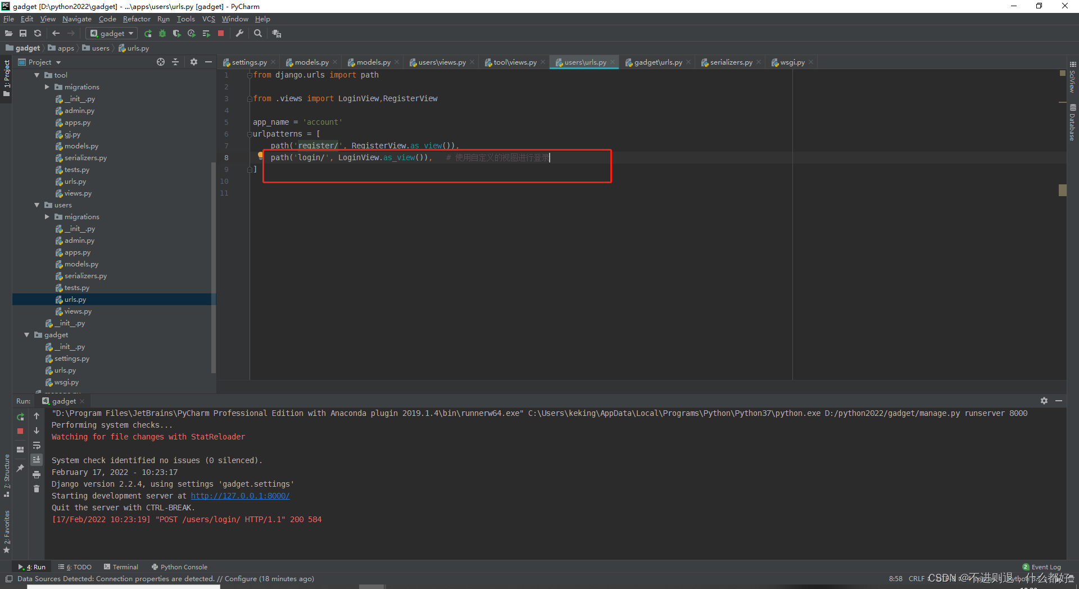
Task: Toggle pin tab in Run panel
Action: (20, 468)
